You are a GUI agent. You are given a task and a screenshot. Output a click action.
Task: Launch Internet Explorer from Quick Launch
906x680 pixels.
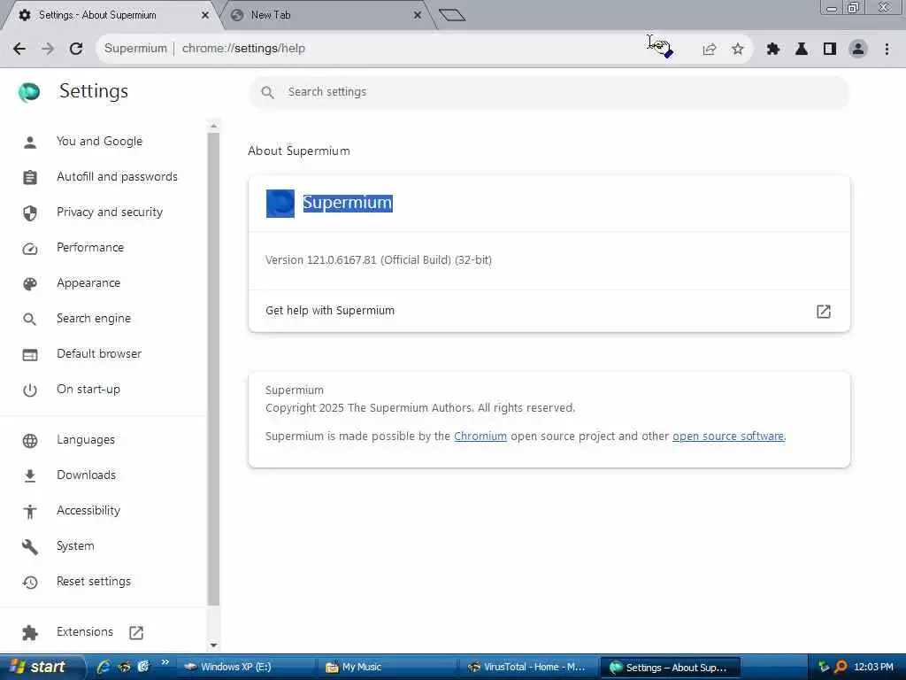(x=104, y=668)
